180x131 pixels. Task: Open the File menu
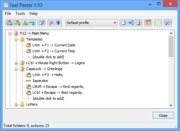point(8,13)
